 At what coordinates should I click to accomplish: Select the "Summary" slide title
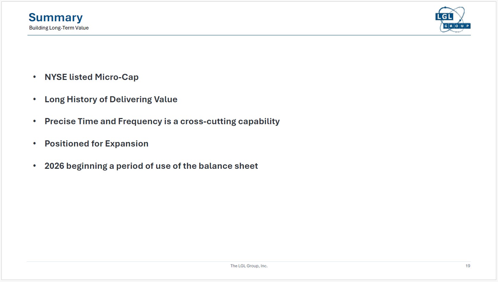click(x=56, y=17)
